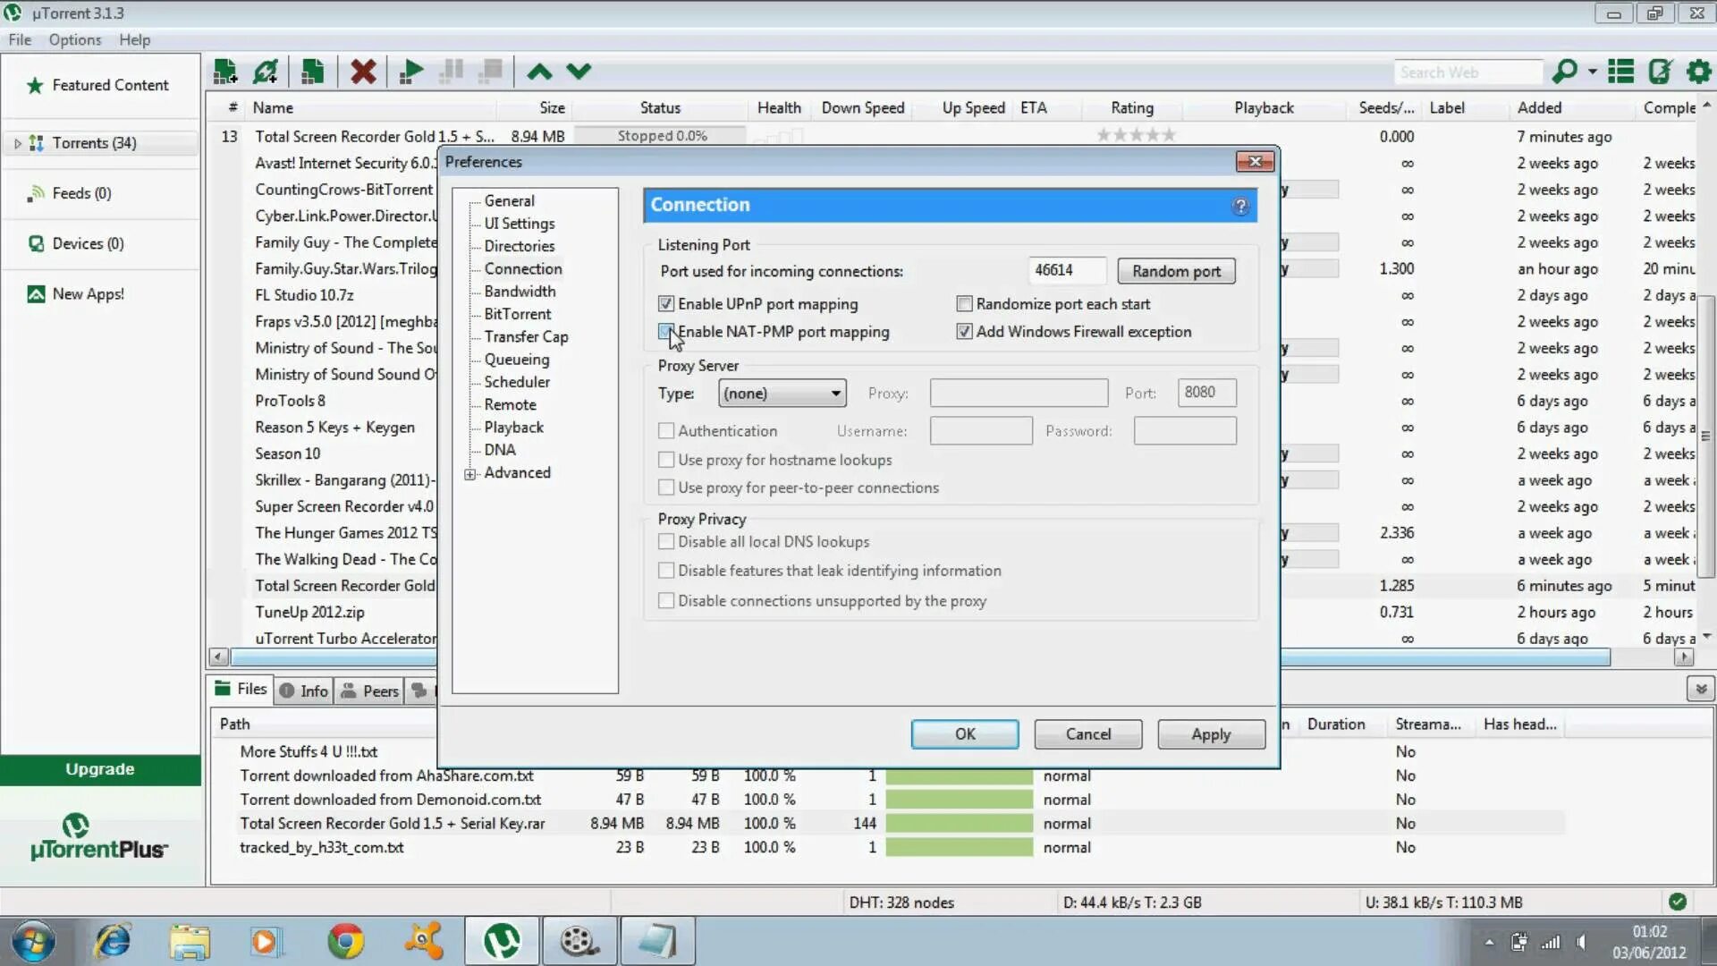Select Proxy Server Type dropdown
The image size is (1717, 966).
[781, 392]
